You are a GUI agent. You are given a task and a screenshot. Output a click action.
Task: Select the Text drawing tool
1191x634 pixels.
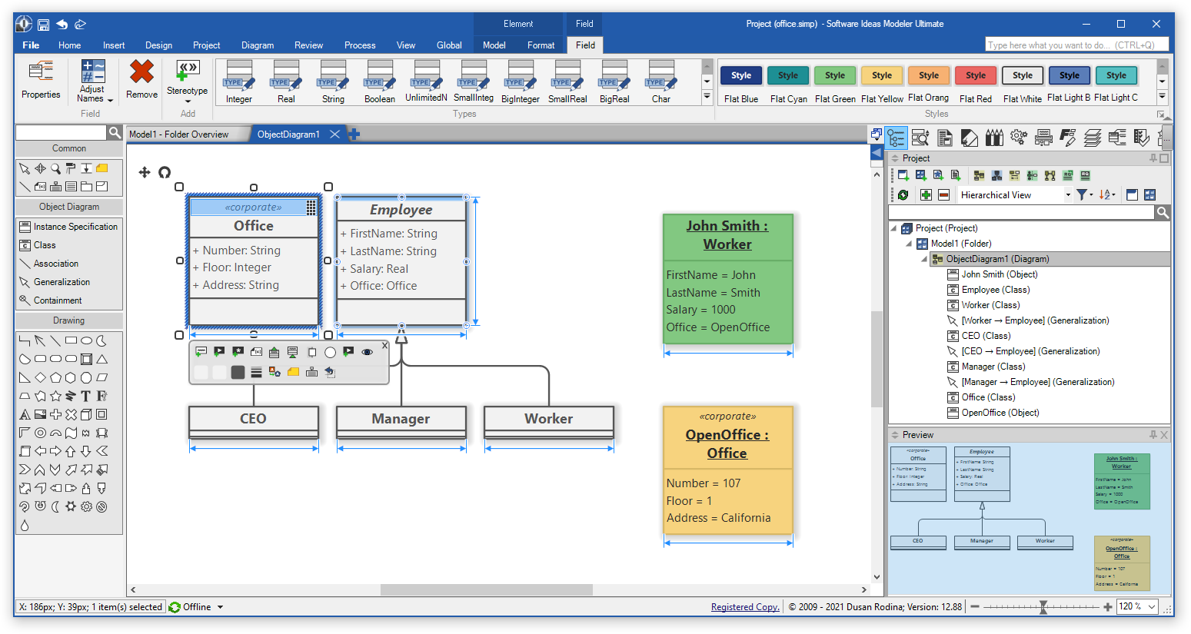click(x=86, y=397)
